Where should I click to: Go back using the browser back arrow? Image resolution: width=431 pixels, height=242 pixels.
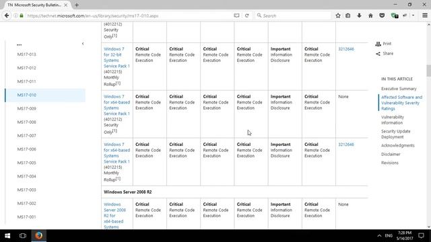pyautogui.click(x=7, y=15)
